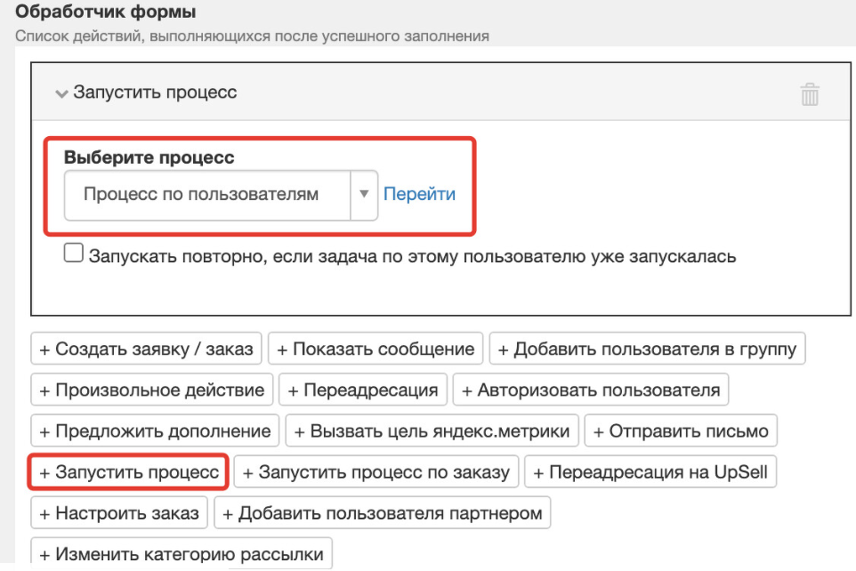
Task: Follow the Перейти link
Action: pos(419,195)
